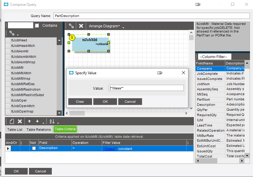Screen dimensions: 253x177
Task: Click the link icon above the table list
Action: coord(12,33)
